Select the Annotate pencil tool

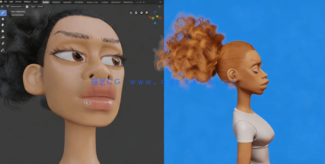coord(3,50)
